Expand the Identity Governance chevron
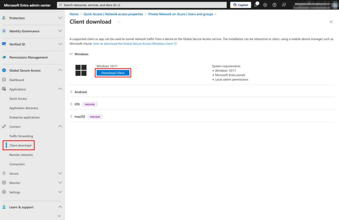Viewport: 339px width, 220px height. click(x=60, y=31)
